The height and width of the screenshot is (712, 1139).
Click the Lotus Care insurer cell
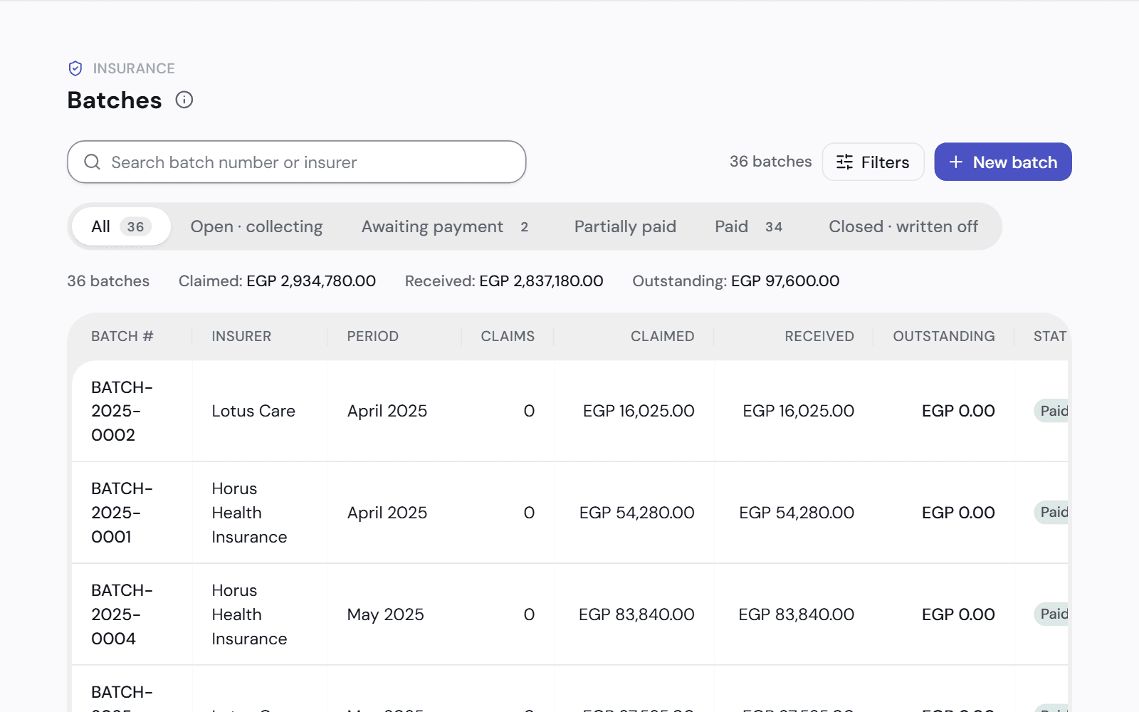click(x=253, y=411)
